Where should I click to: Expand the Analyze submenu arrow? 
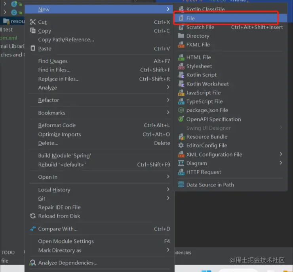tap(168, 87)
